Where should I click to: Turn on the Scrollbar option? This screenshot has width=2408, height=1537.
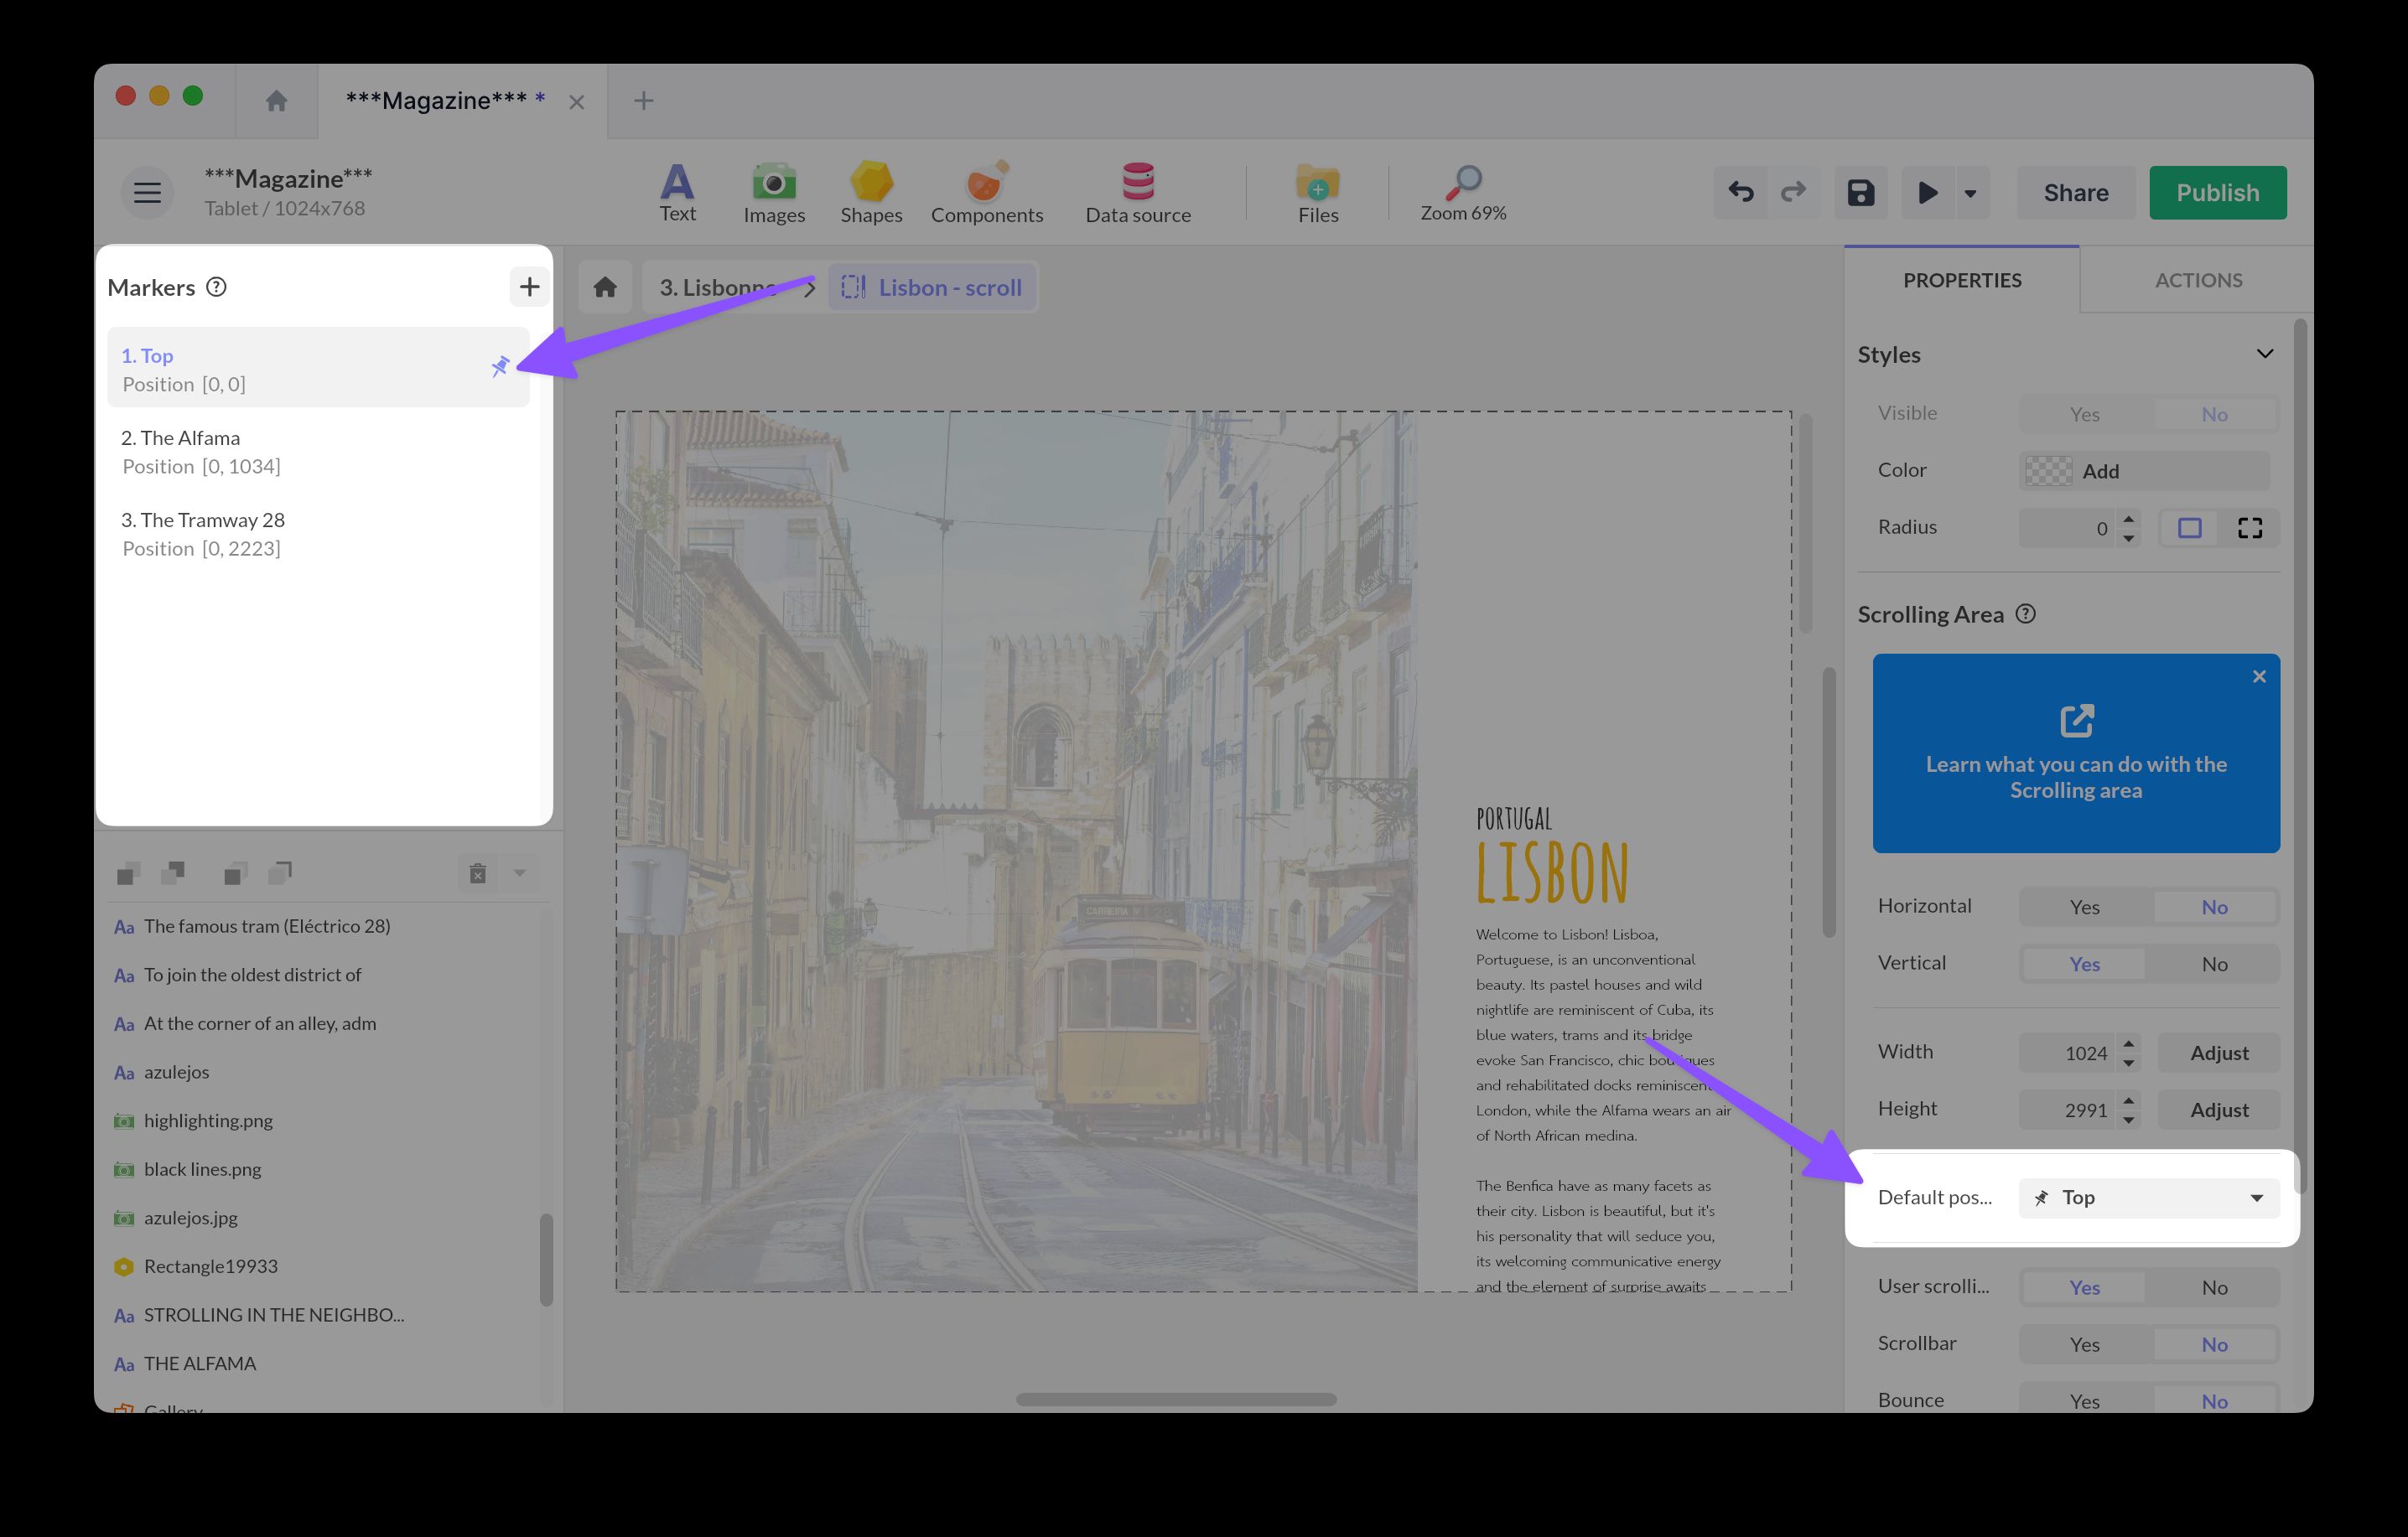click(2084, 1343)
